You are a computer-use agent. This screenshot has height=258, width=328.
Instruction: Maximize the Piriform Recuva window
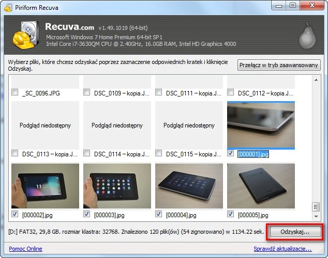293,6
